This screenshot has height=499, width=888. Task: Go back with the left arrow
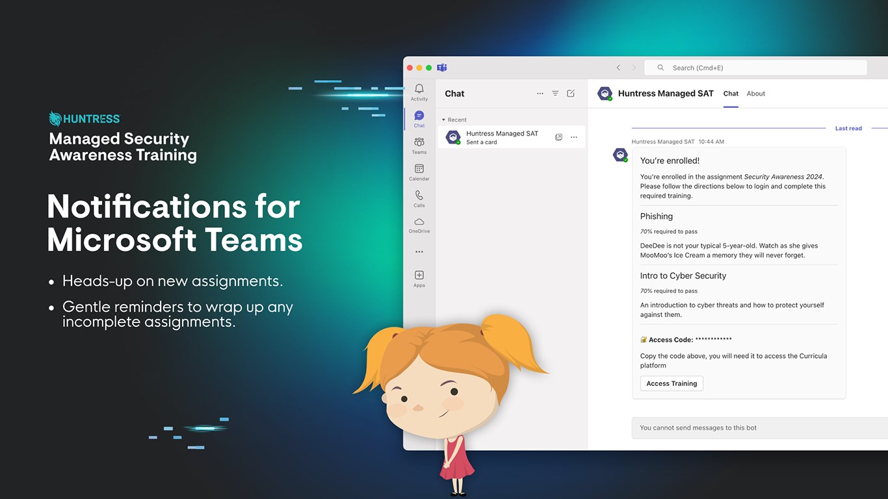[618, 68]
